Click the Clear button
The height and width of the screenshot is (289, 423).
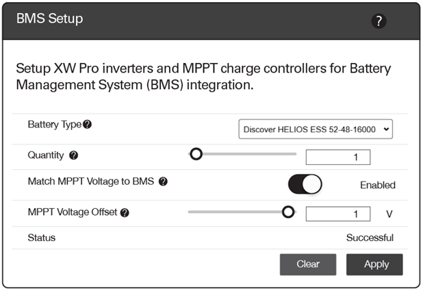pyautogui.click(x=308, y=264)
